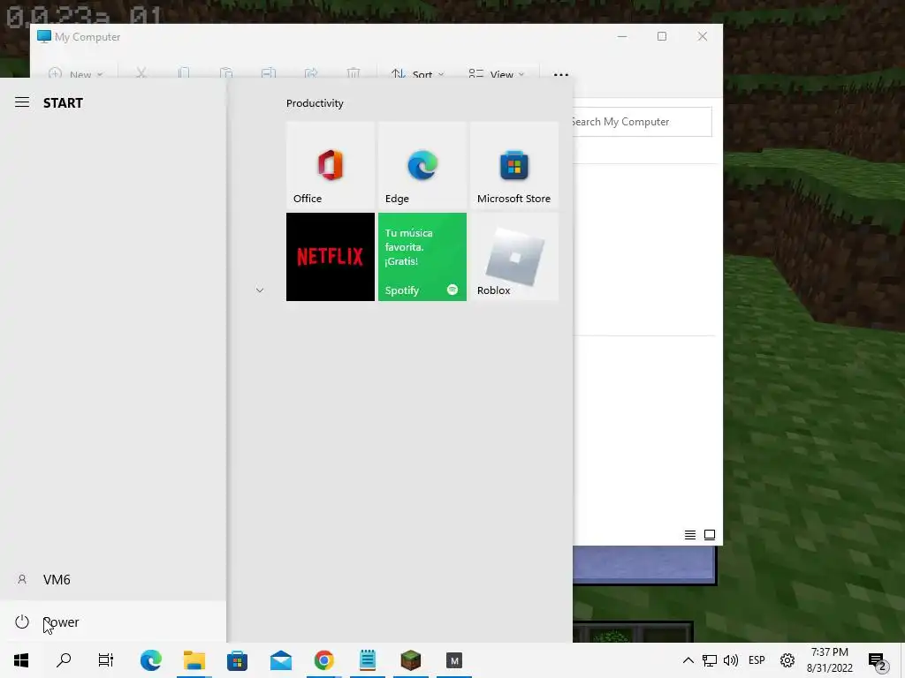Open the Microsoft Store tile
The height and width of the screenshot is (678, 905).
pyautogui.click(x=513, y=165)
